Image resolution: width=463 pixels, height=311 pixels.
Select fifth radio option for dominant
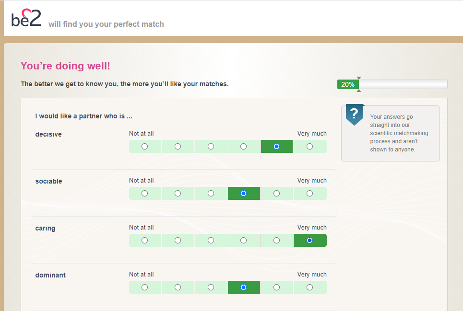coord(276,287)
